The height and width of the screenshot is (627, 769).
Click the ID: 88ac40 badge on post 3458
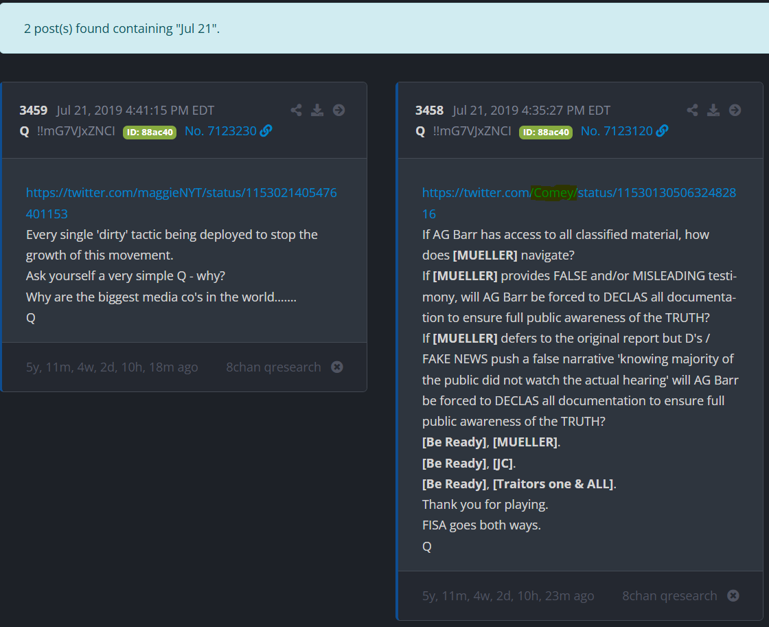point(546,132)
